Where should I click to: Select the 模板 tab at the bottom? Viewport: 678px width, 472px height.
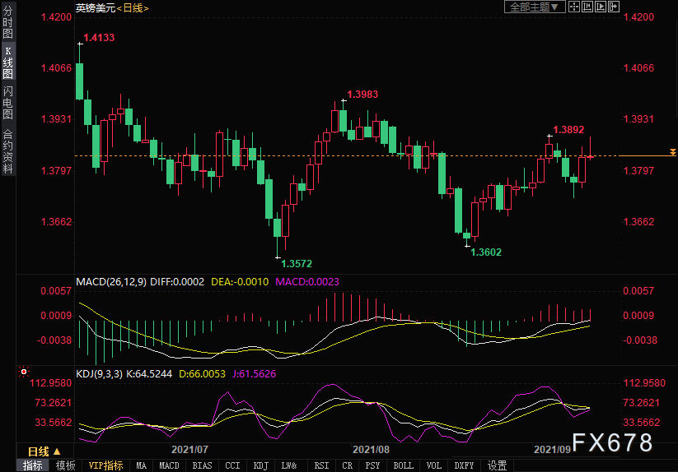pos(66,465)
